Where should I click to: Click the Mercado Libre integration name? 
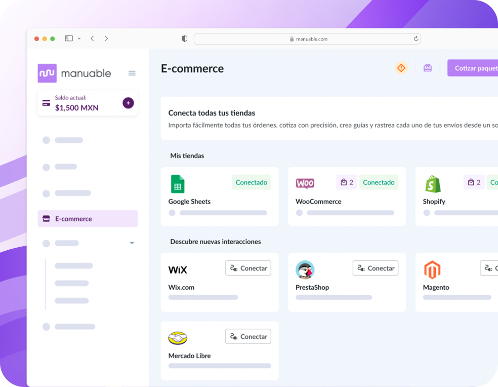[190, 356]
